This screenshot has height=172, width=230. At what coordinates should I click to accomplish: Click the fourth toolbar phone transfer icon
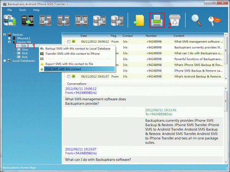click(x=63, y=20)
